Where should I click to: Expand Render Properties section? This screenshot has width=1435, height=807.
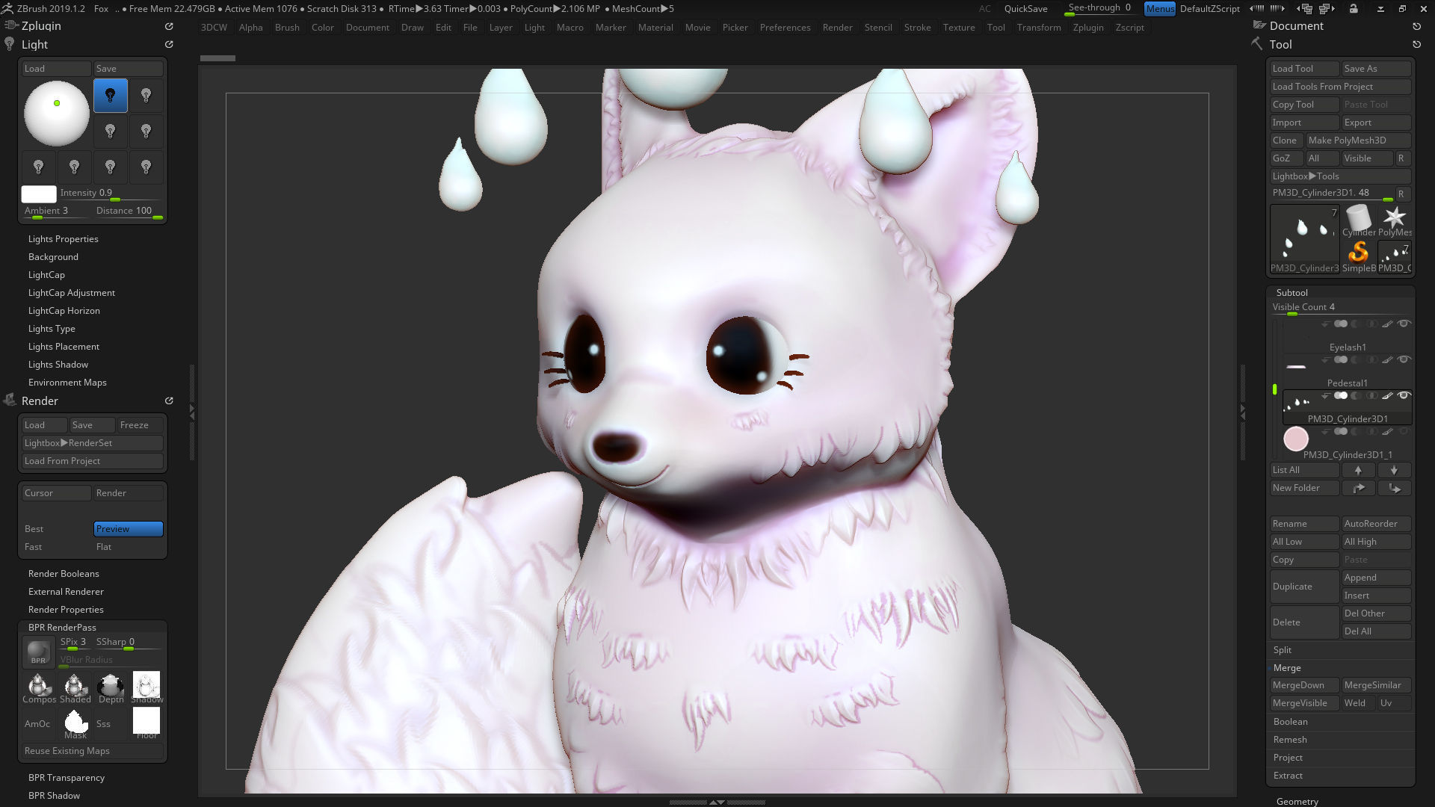(66, 610)
